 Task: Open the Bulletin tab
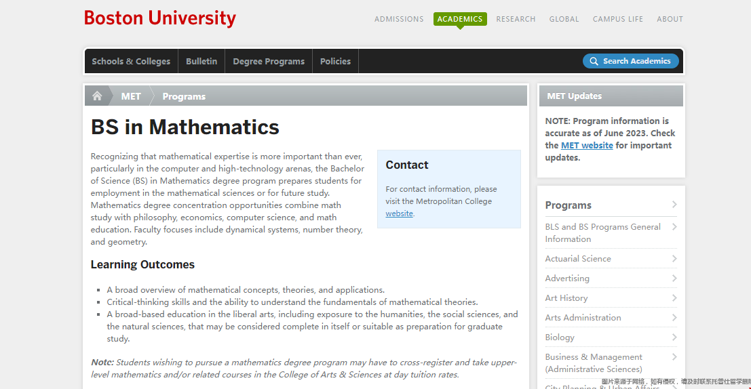point(201,61)
